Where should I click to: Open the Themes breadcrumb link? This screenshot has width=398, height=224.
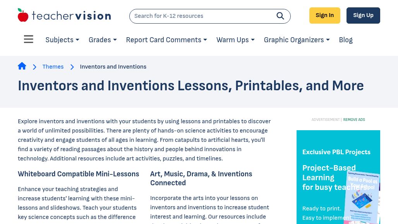(x=53, y=67)
